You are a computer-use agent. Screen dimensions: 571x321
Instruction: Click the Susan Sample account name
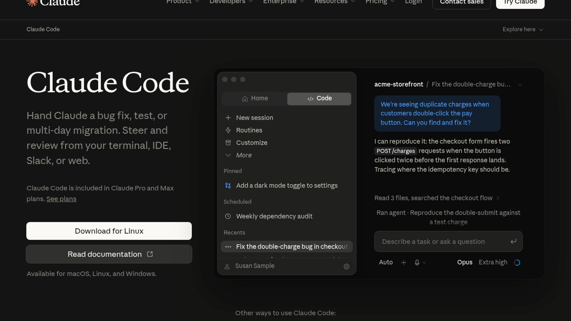pyautogui.click(x=255, y=266)
